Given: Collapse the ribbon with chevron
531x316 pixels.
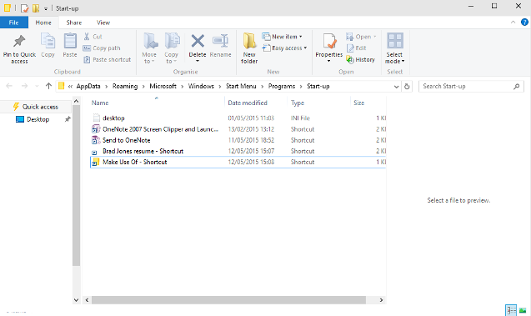Looking at the screenshot, I should (513, 23).
